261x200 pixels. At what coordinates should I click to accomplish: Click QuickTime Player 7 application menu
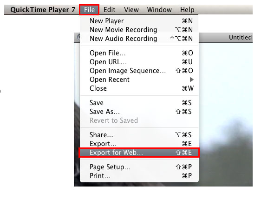(x=43, y=10)
